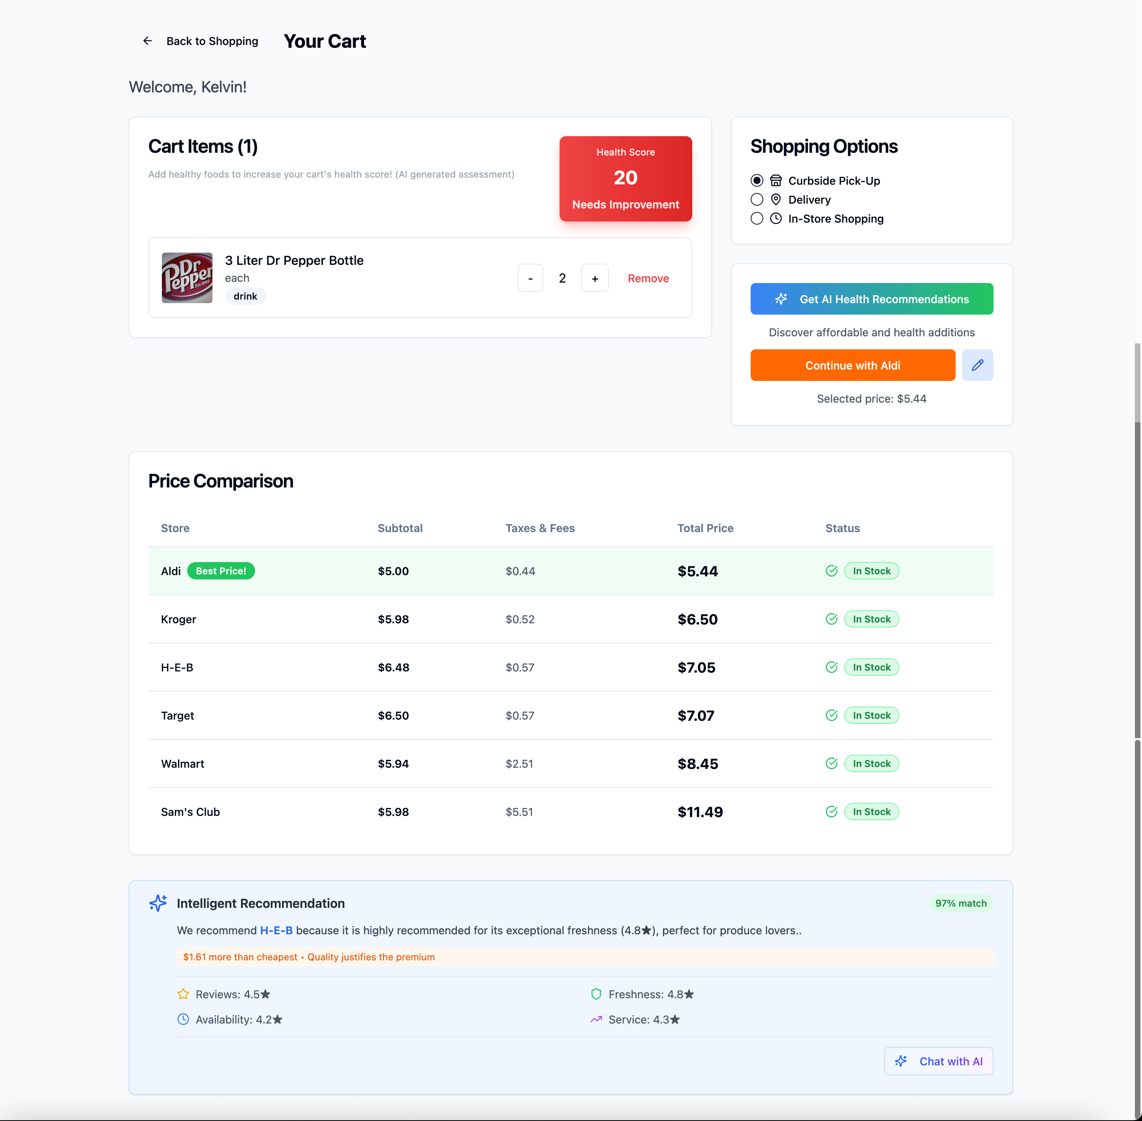Screen dimensions: 1142x1121
Task: Click the sparkle icon on AI Health Recommendations
Action: [x=781, y=299]
